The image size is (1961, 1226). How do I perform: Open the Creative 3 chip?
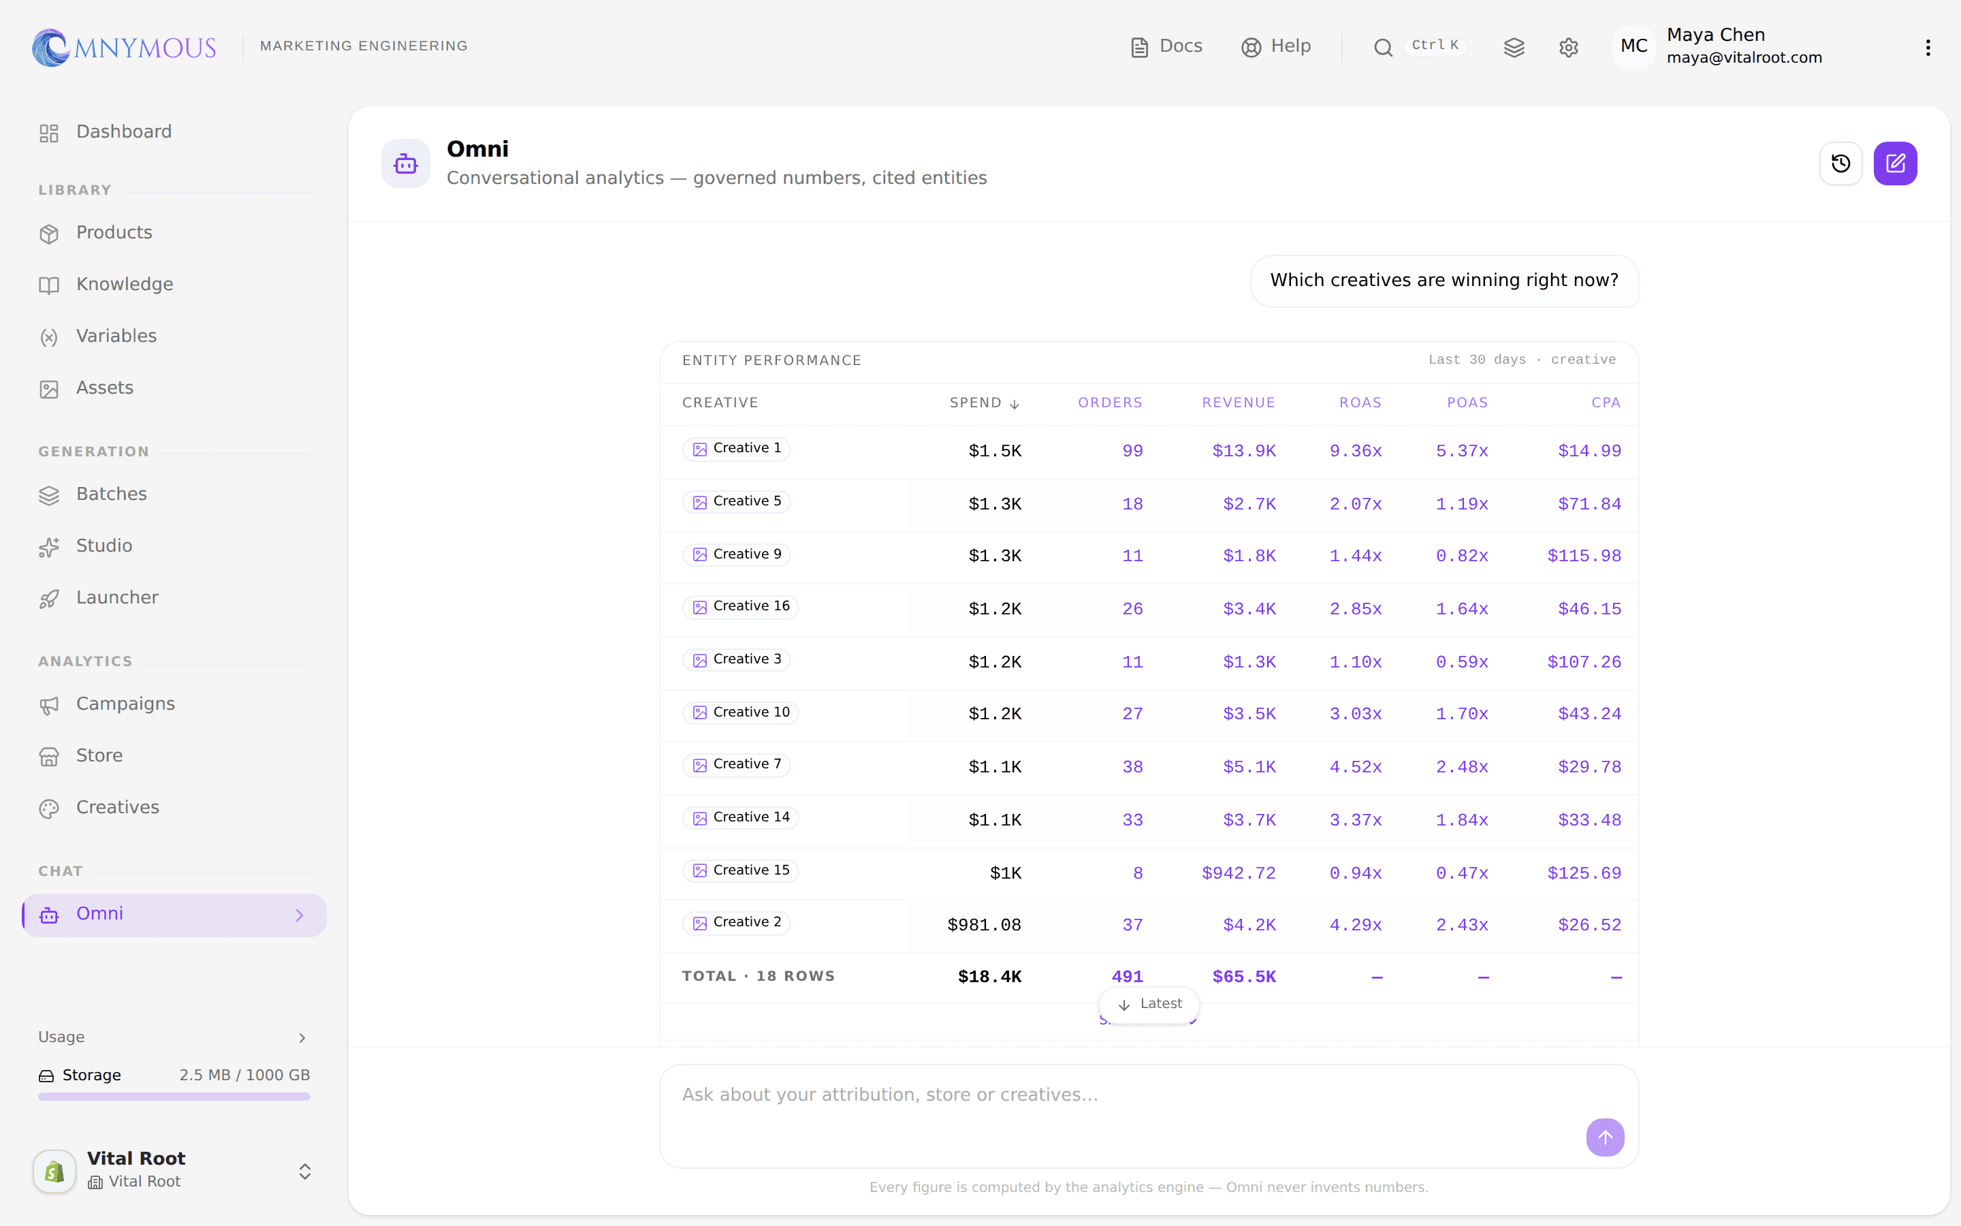tap(737, 659)
